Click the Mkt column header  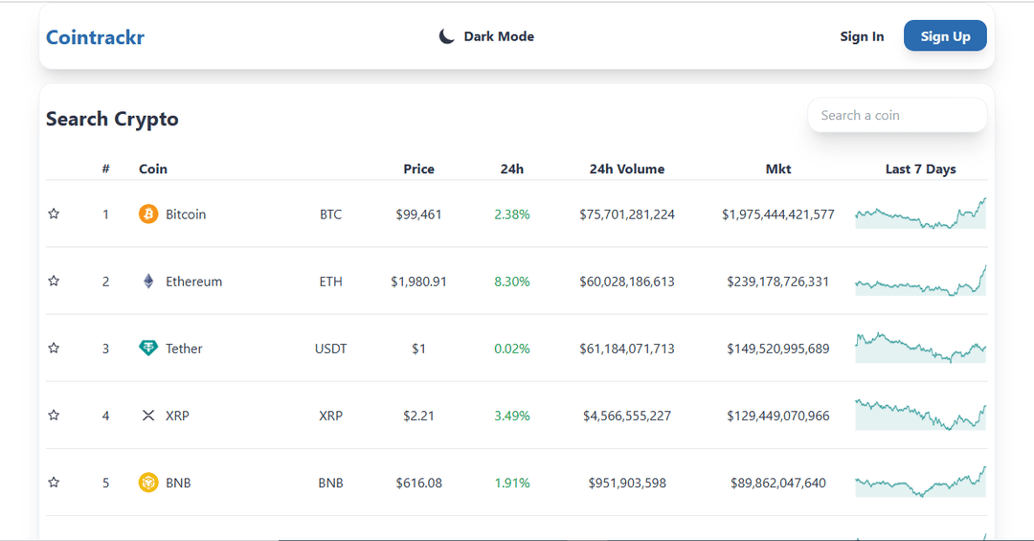778,169
